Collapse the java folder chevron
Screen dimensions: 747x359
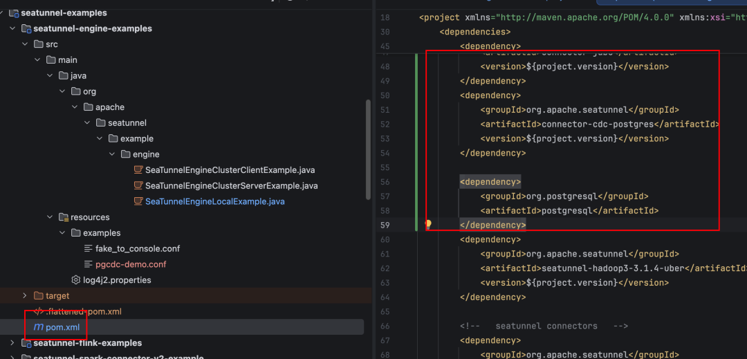click(50, 75)
